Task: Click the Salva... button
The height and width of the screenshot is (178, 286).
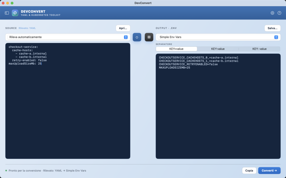Action: tap(272, 28)
